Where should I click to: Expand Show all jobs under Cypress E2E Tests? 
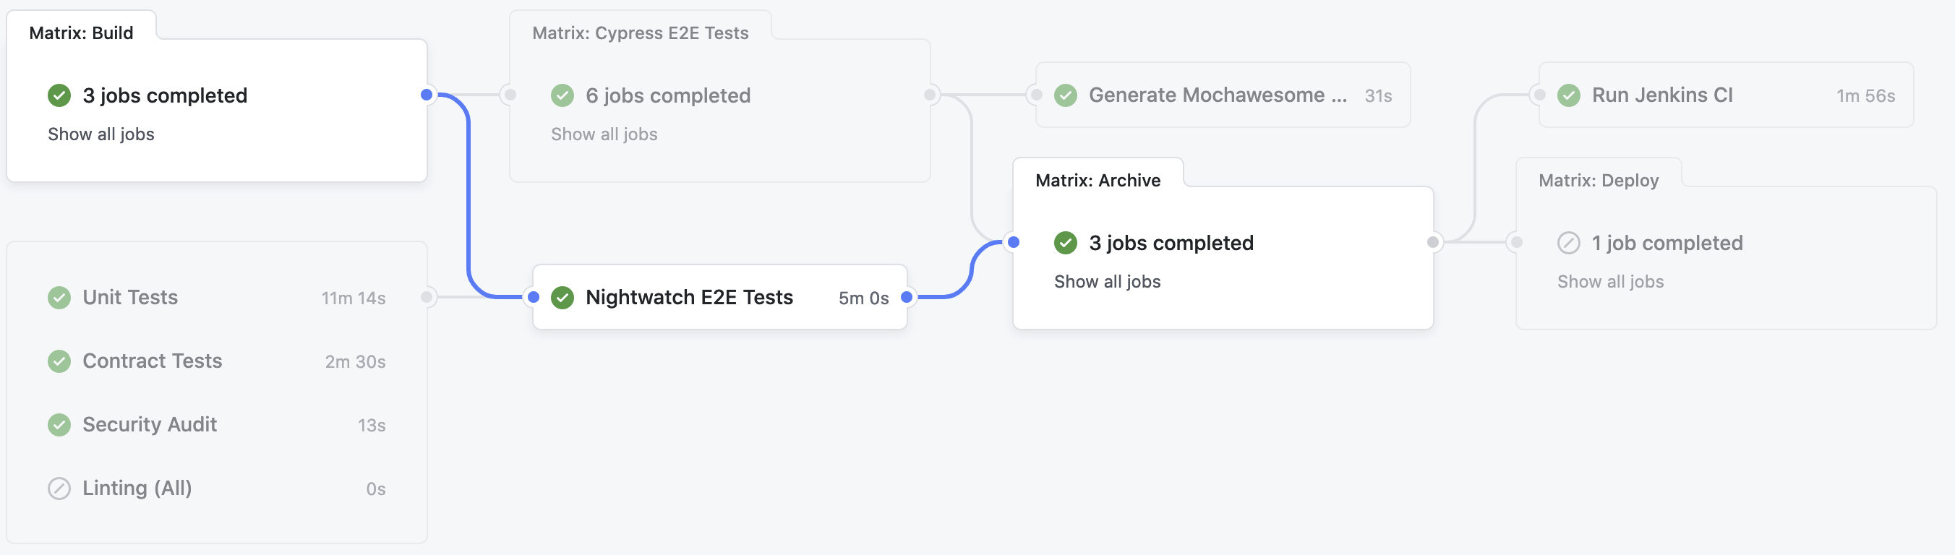click(x=604, y=134)
